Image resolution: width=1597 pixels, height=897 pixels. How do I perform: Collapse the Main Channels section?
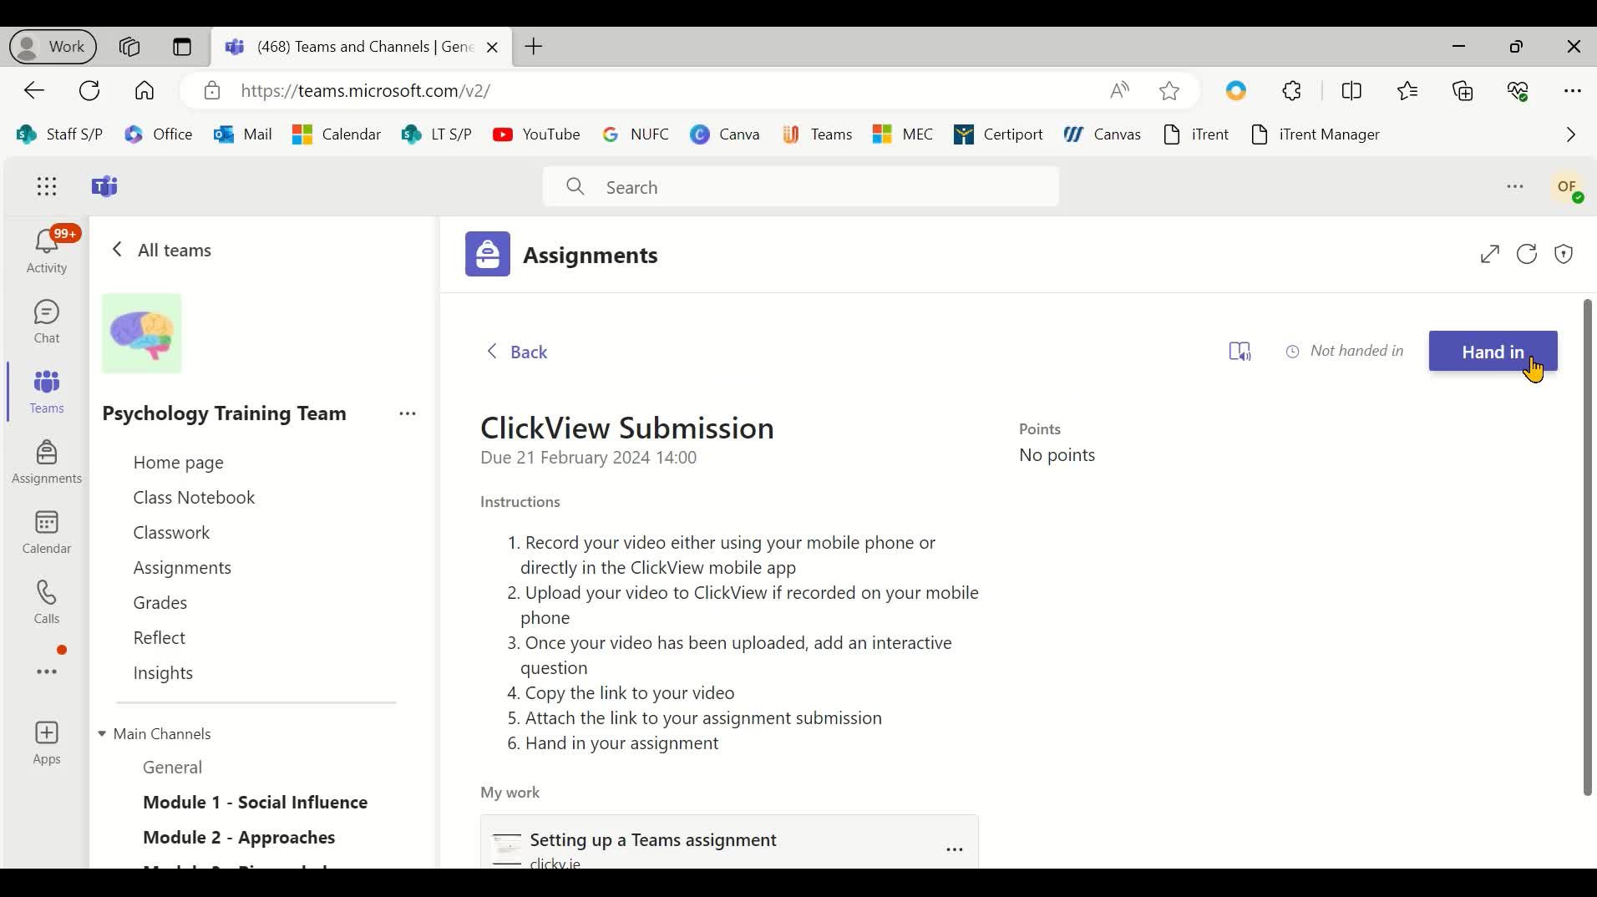coord(102,734)
